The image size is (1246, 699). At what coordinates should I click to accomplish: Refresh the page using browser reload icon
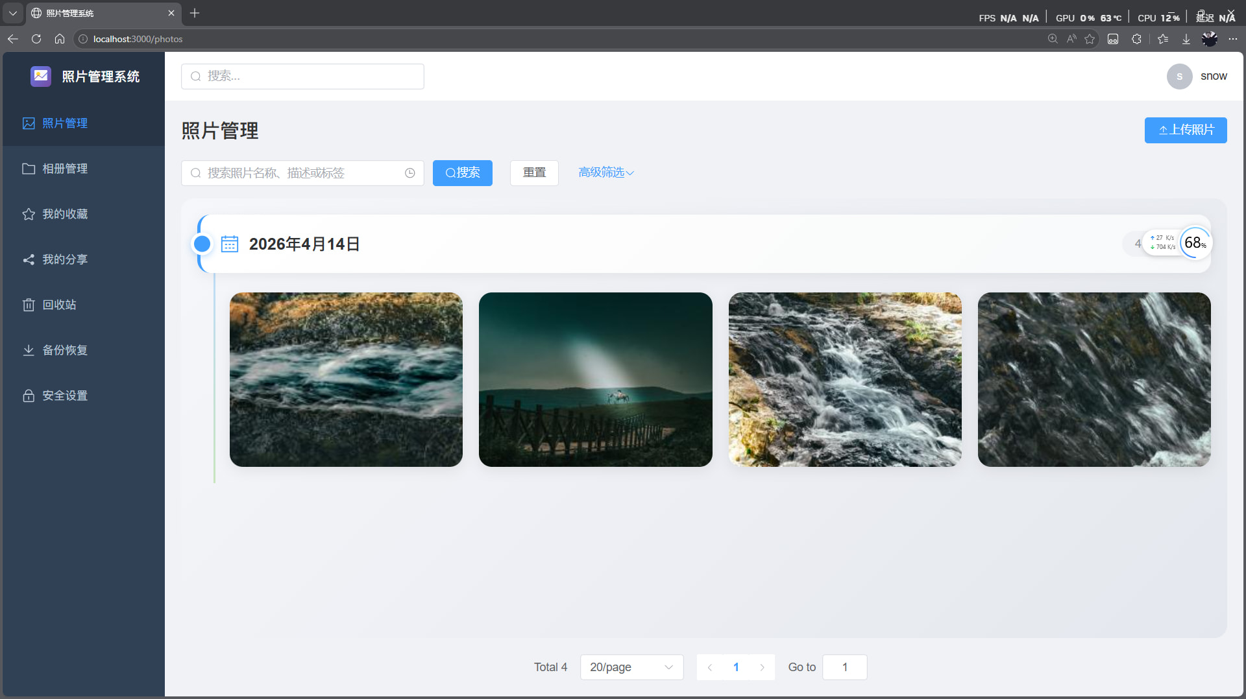pyautogui.click(x=36, y=39)
